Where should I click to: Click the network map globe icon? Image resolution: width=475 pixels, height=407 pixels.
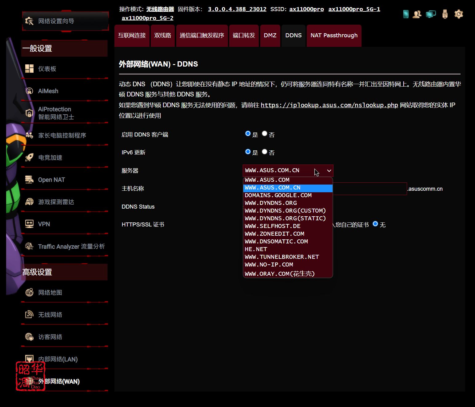tap(29, 292)
